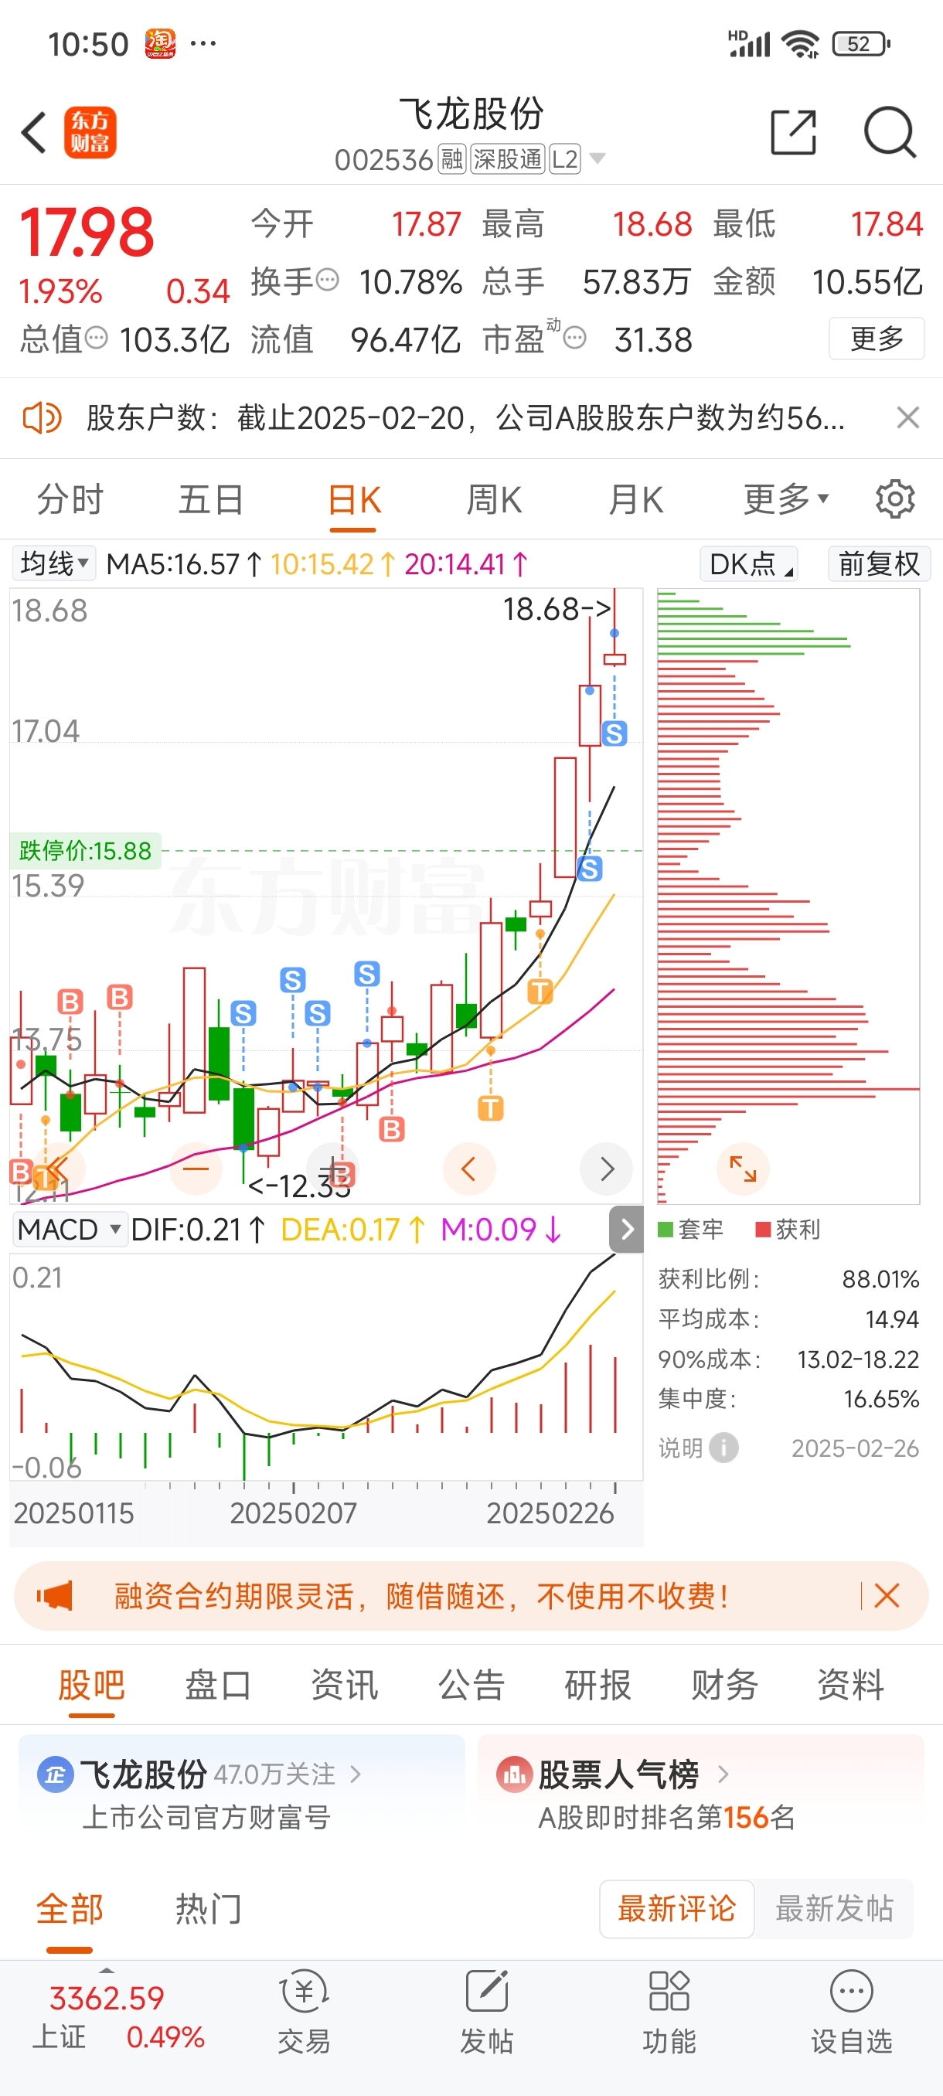Open the 均线 indicator dropdown
Image resolution: width=943 pixels, height=2096 pixels.
tap(53, 563)
